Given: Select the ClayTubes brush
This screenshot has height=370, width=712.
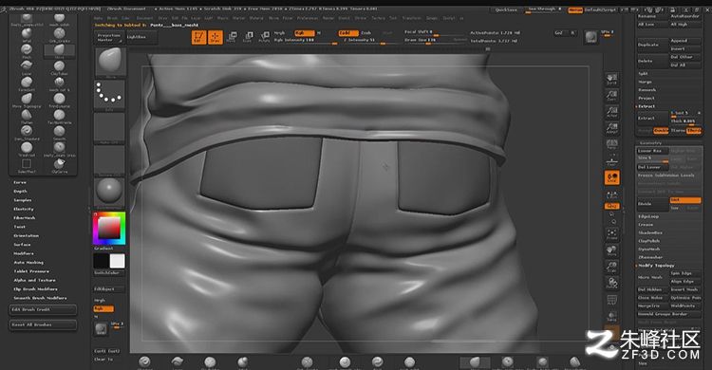Looking at the screenshot, I should coord(59,67).
